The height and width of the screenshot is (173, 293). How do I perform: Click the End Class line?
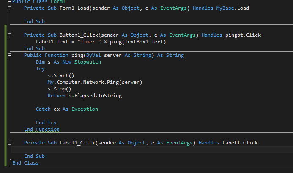pos(25,163)
